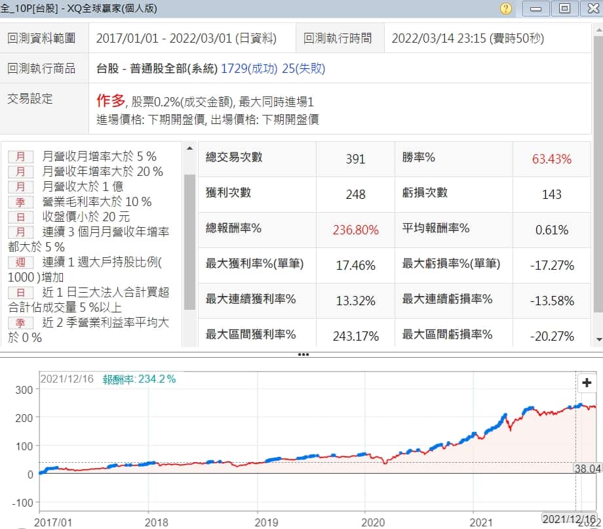Click the 季 tag for 近 2 季營業利益率
Viewport: 603px width, 529px height.
tap(21, 323)
